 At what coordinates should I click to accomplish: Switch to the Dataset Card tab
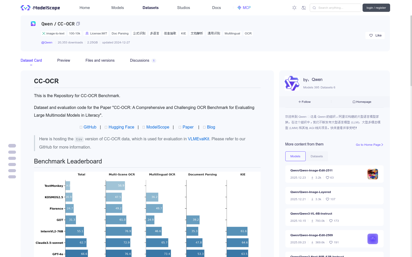[x=31, y=60]
